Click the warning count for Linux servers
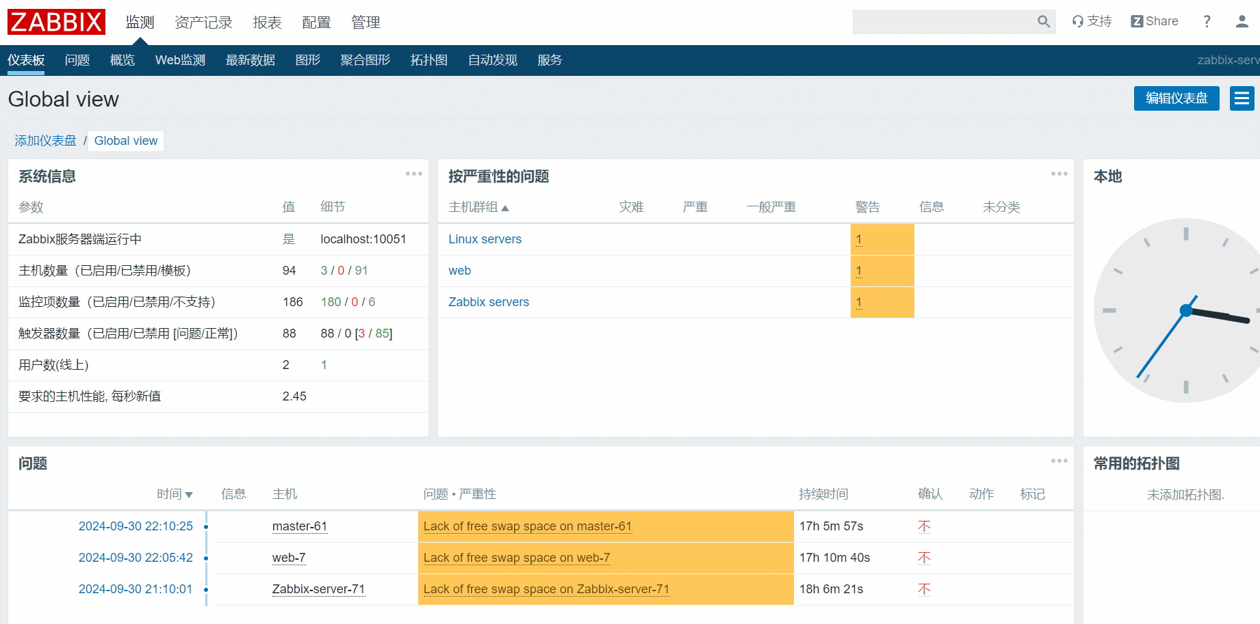Viewport: 1260px width, 624px height. (859, 239)
